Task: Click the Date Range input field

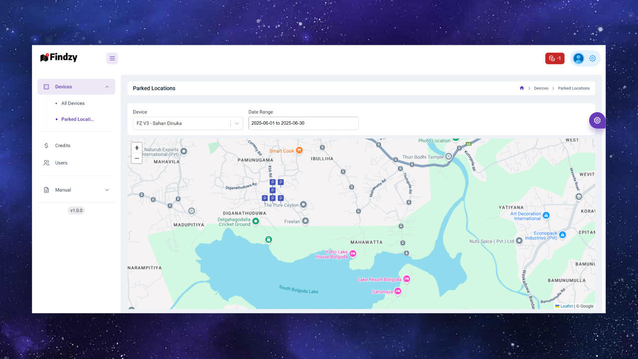Action: coord(303,123)
